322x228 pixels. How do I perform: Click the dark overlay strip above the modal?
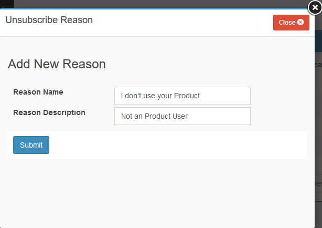click(x=157, y=4)
